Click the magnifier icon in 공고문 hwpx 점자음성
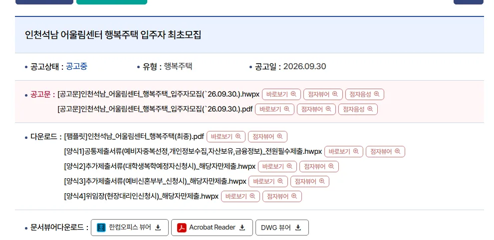Viewport: 494px width, 240px height. pyautogui.click(x=377, y=94)
